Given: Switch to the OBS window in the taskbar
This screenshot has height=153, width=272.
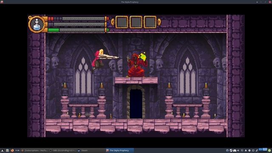Looking at the screenshot, I should [62, 150].
